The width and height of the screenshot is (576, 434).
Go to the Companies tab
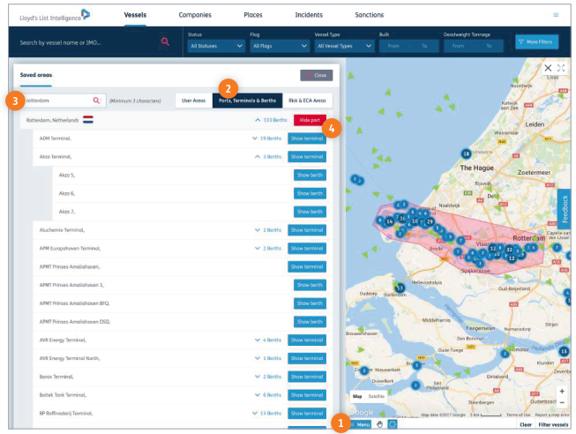pyautogui.click(x=195, y=15)
